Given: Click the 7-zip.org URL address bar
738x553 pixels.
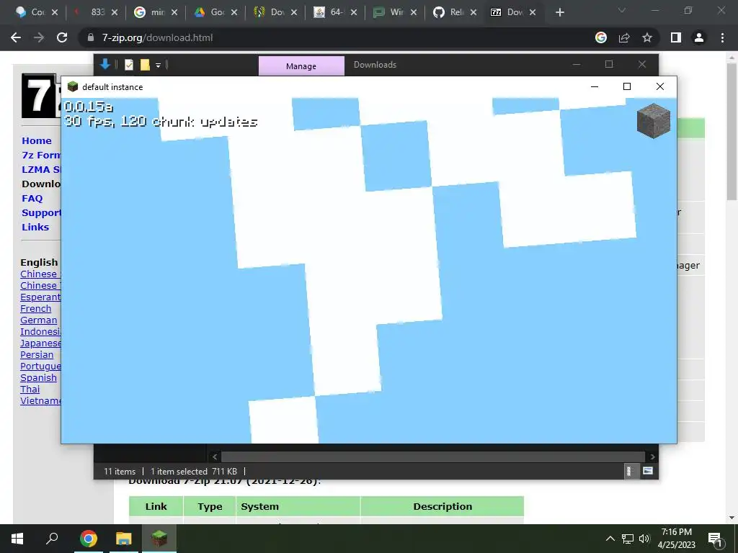Looking at the screenshot, I should click(x=157, y=37).
